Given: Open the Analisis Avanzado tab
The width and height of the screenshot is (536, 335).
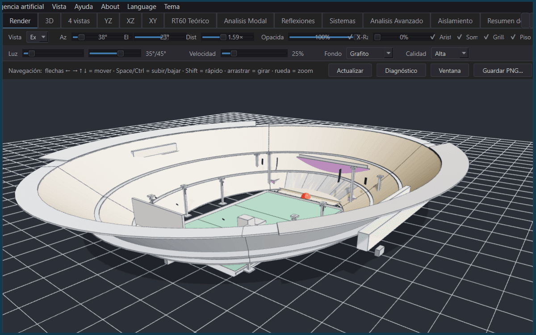Looking at the screenshot, I should 396,21.
